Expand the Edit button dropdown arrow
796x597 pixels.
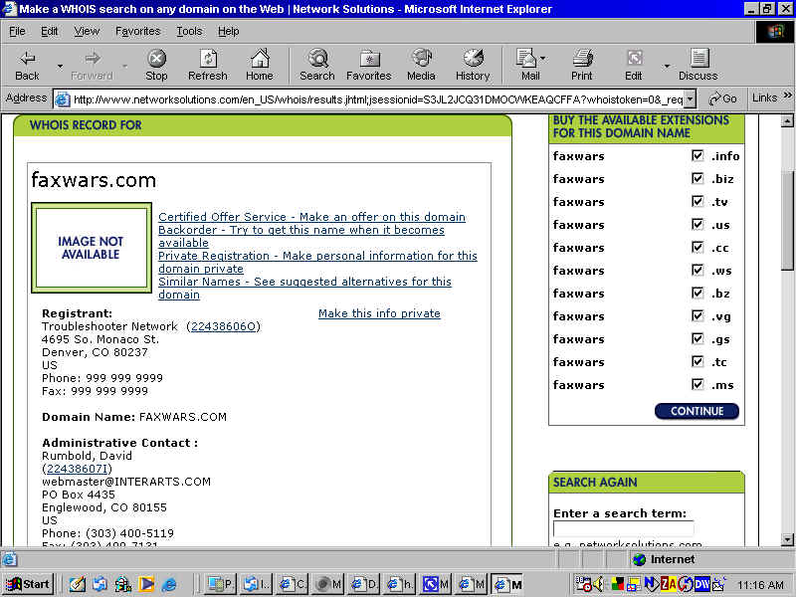click(667, 66)
